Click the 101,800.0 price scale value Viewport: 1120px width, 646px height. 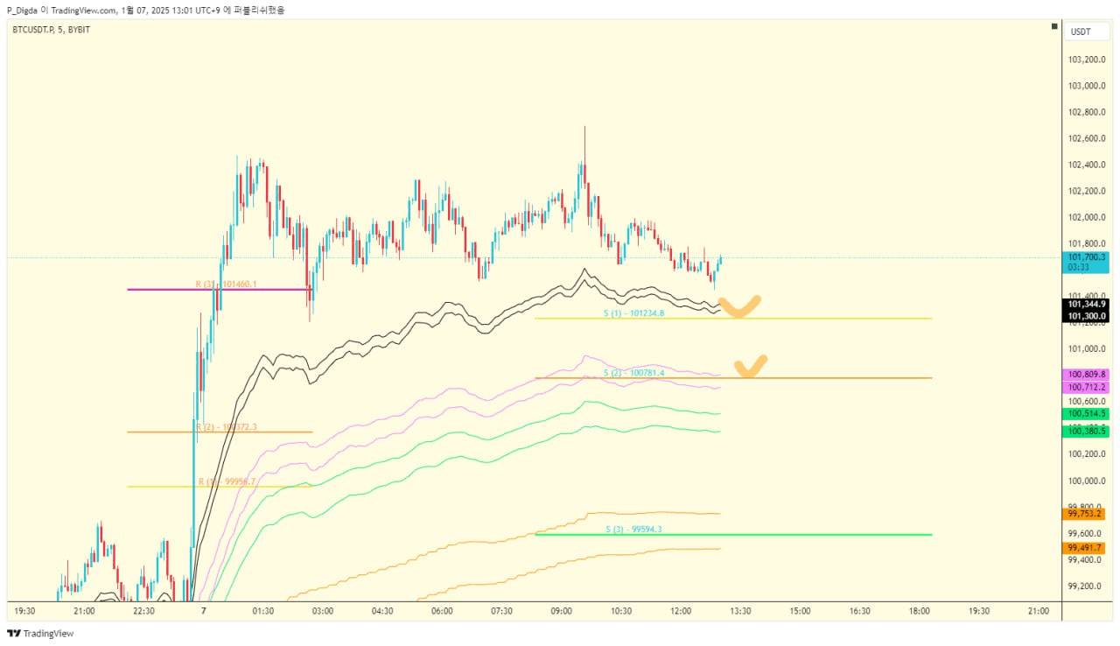pyautogui.click(x=1086, y=243)
